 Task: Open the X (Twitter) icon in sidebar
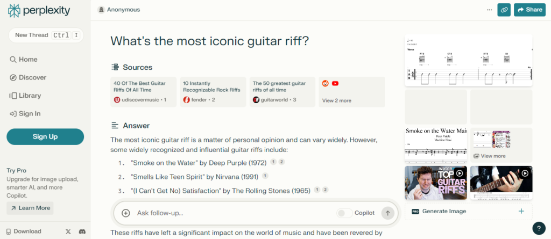(x=68, y=231)
